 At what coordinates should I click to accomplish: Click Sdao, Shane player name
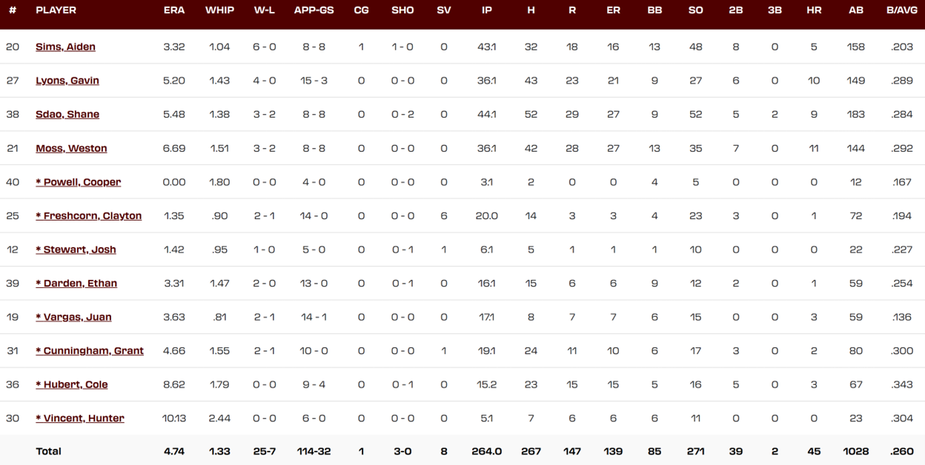pos(67,114)
